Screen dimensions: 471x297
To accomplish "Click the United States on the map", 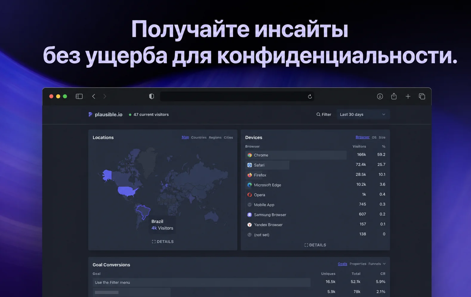I will pyautogui.click(x=128, y=191).
